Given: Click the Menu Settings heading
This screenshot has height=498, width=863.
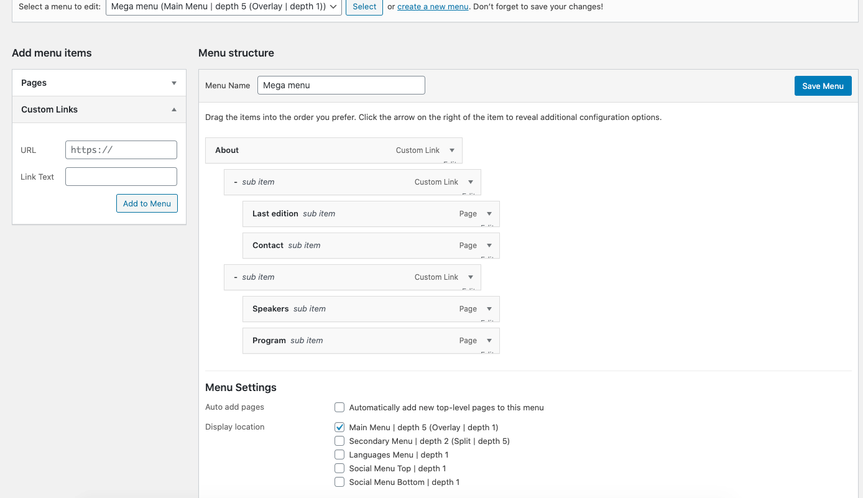Looking at the screenshot, I should pos(241,387).
